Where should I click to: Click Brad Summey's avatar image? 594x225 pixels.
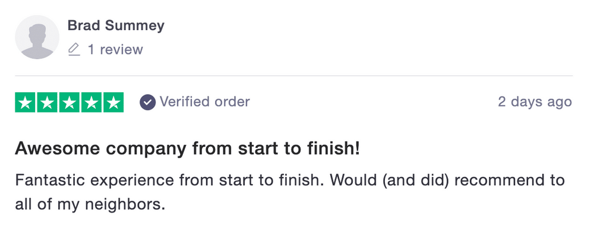pos(37,37)
